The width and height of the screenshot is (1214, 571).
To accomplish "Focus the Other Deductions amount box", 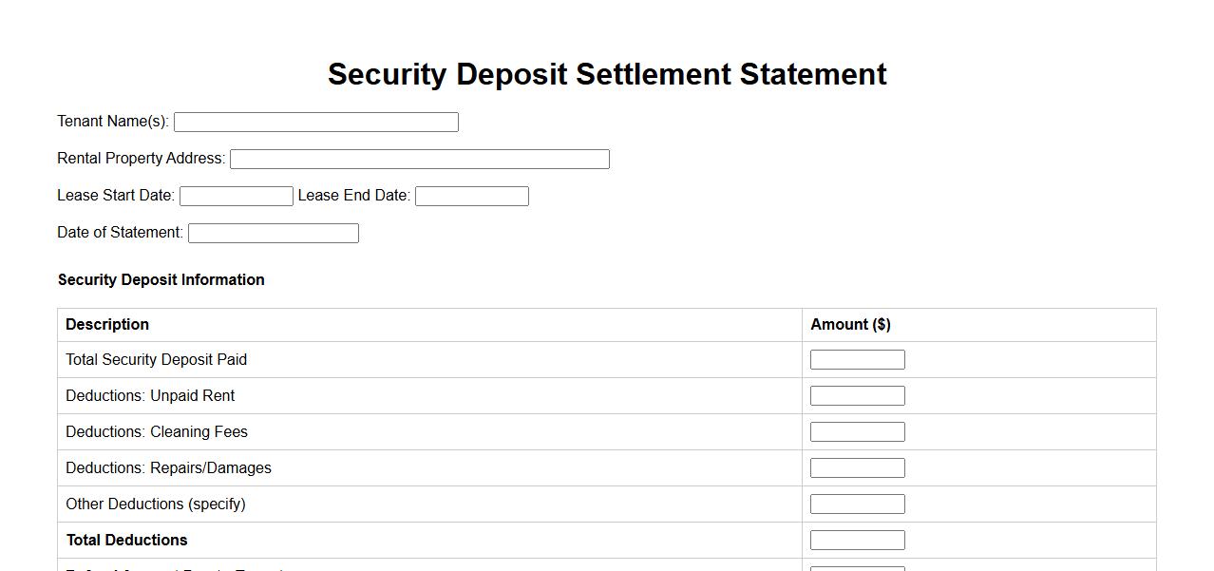I will pos(857,504).
